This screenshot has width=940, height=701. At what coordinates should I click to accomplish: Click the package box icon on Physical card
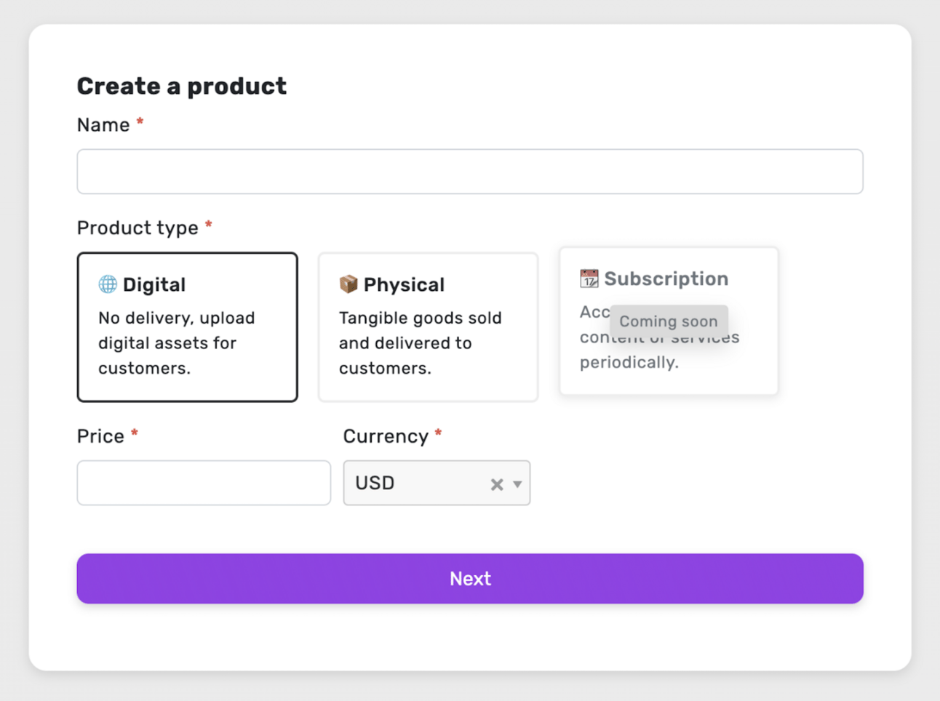click(x=348, y=284)
